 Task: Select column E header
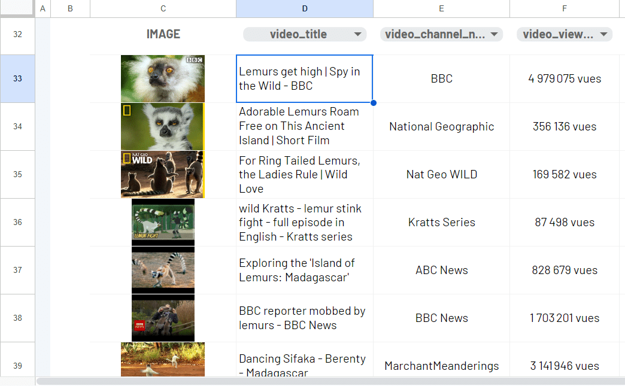click(x=441, y=8)
